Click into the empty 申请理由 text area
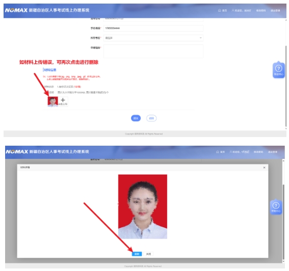Image resolution: width=289 pixels, height=271 pixels. point(153,51)
